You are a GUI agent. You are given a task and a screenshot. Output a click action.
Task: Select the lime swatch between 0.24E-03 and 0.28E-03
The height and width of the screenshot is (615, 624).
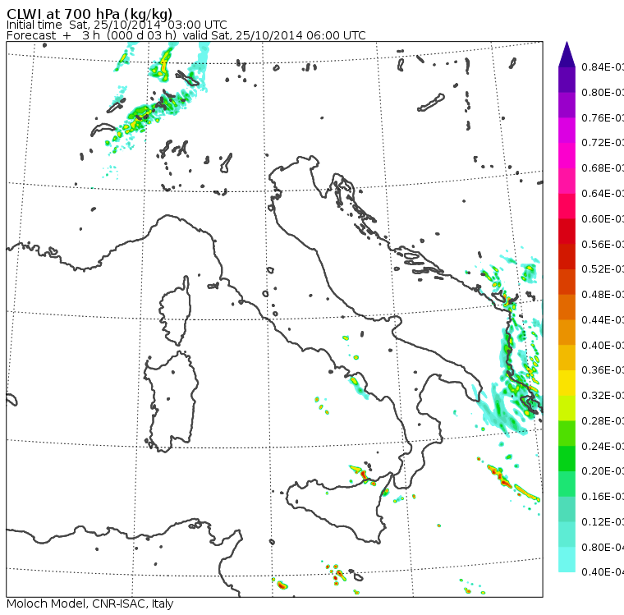pyautogui.click(x=567, y=434)
